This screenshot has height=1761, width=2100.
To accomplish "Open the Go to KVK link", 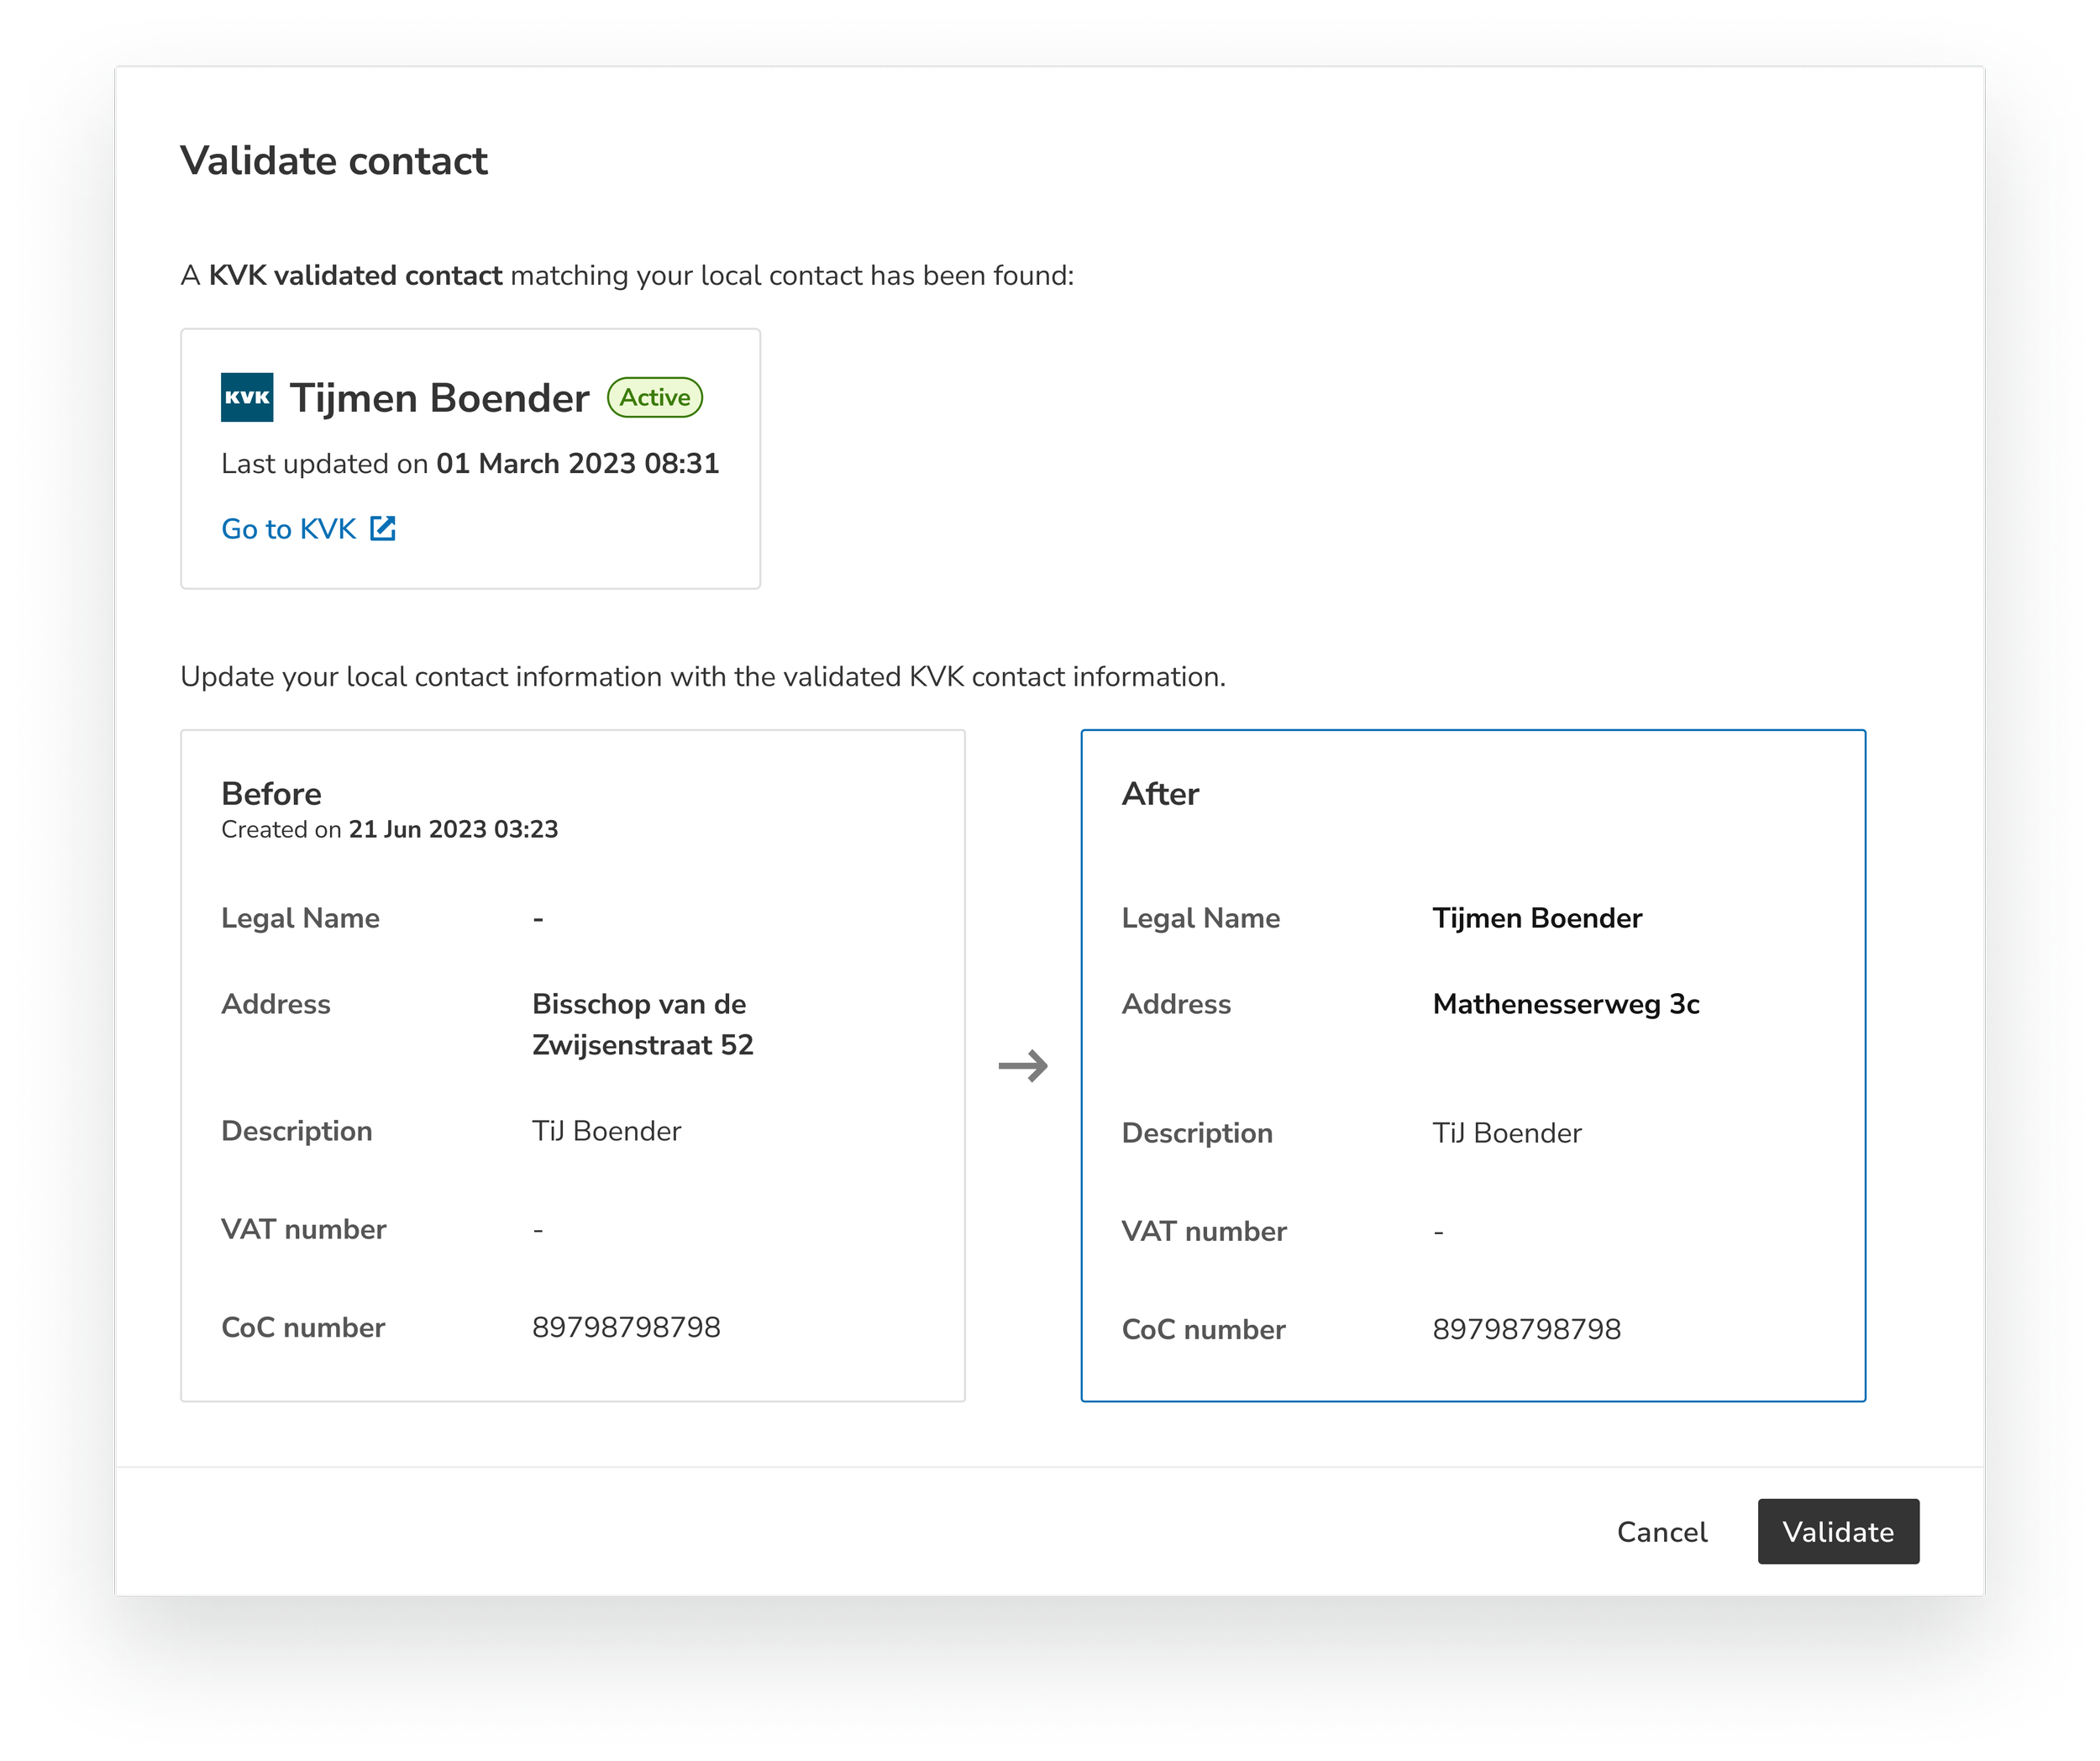I will pos(289,529).
